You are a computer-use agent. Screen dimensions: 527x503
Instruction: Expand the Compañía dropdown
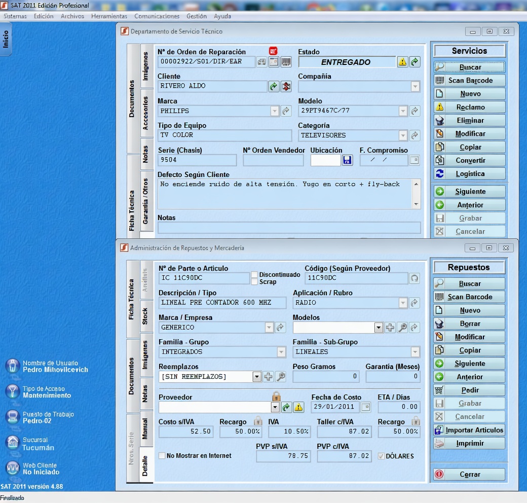click(x=416, y=86)
